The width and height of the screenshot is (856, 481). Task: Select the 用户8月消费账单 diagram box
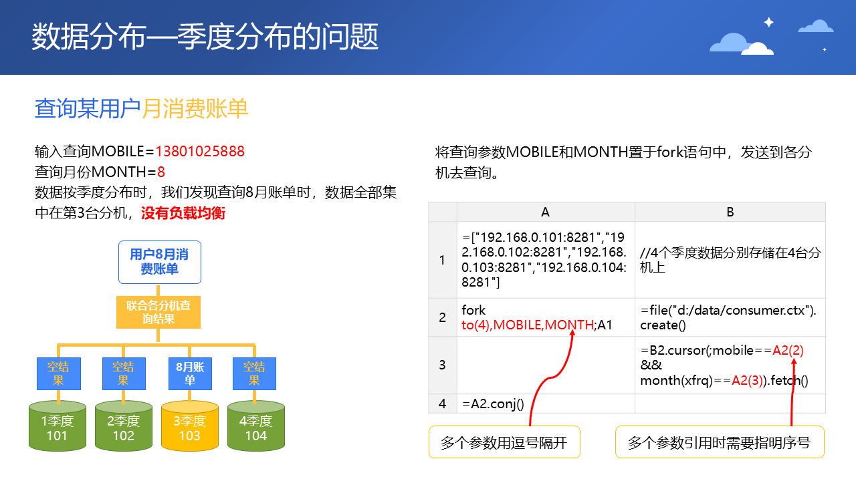[x=159, y=262]
